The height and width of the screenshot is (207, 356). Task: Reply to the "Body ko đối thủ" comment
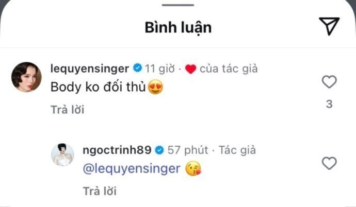click(68, 109)
